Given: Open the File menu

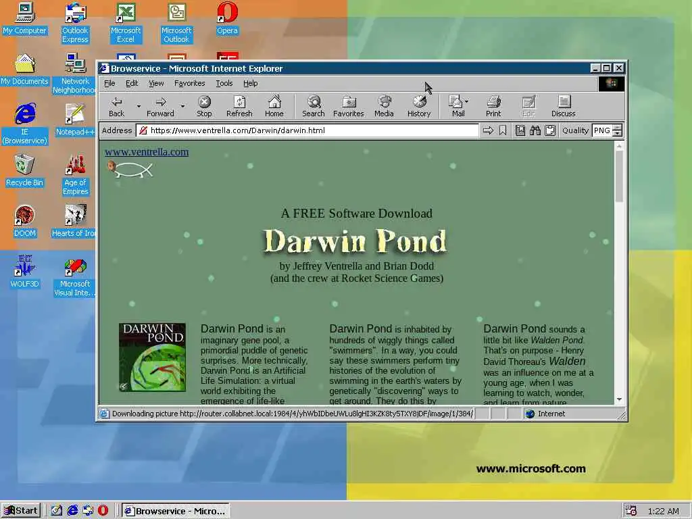Looking at the screenshot, I should pos(109,83).
